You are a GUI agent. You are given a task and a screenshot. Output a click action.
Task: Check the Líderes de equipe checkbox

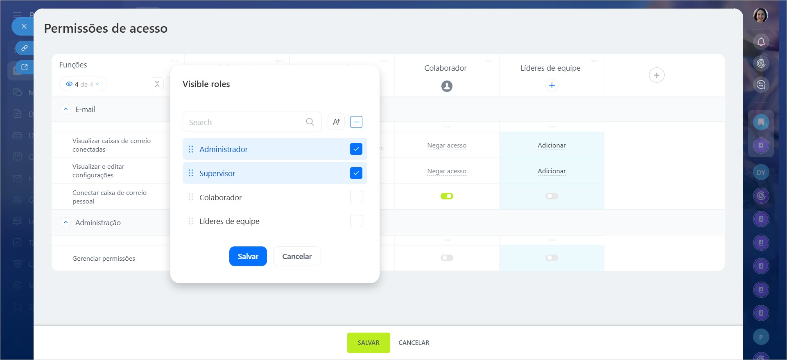(356, 221)
